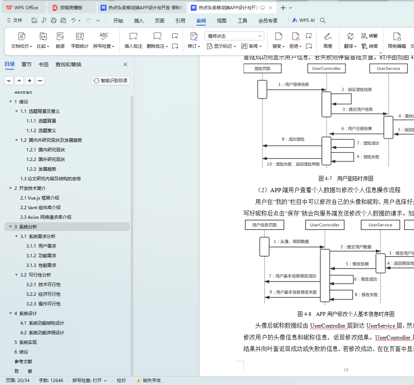Open Print Preview icon
This screenshot has height=385, width=414.
coord(63,20)
